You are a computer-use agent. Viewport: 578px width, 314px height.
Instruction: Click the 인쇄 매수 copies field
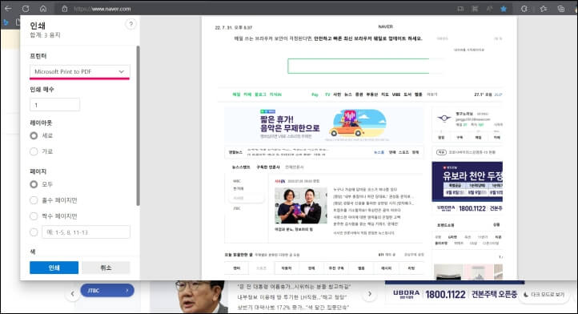click(x=54, y=105)
